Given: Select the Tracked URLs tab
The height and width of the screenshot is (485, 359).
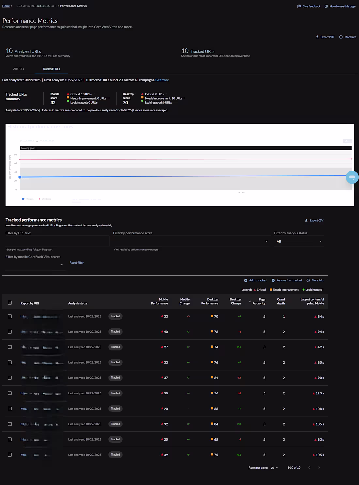Looking at the screenshot, I should 51,69.
